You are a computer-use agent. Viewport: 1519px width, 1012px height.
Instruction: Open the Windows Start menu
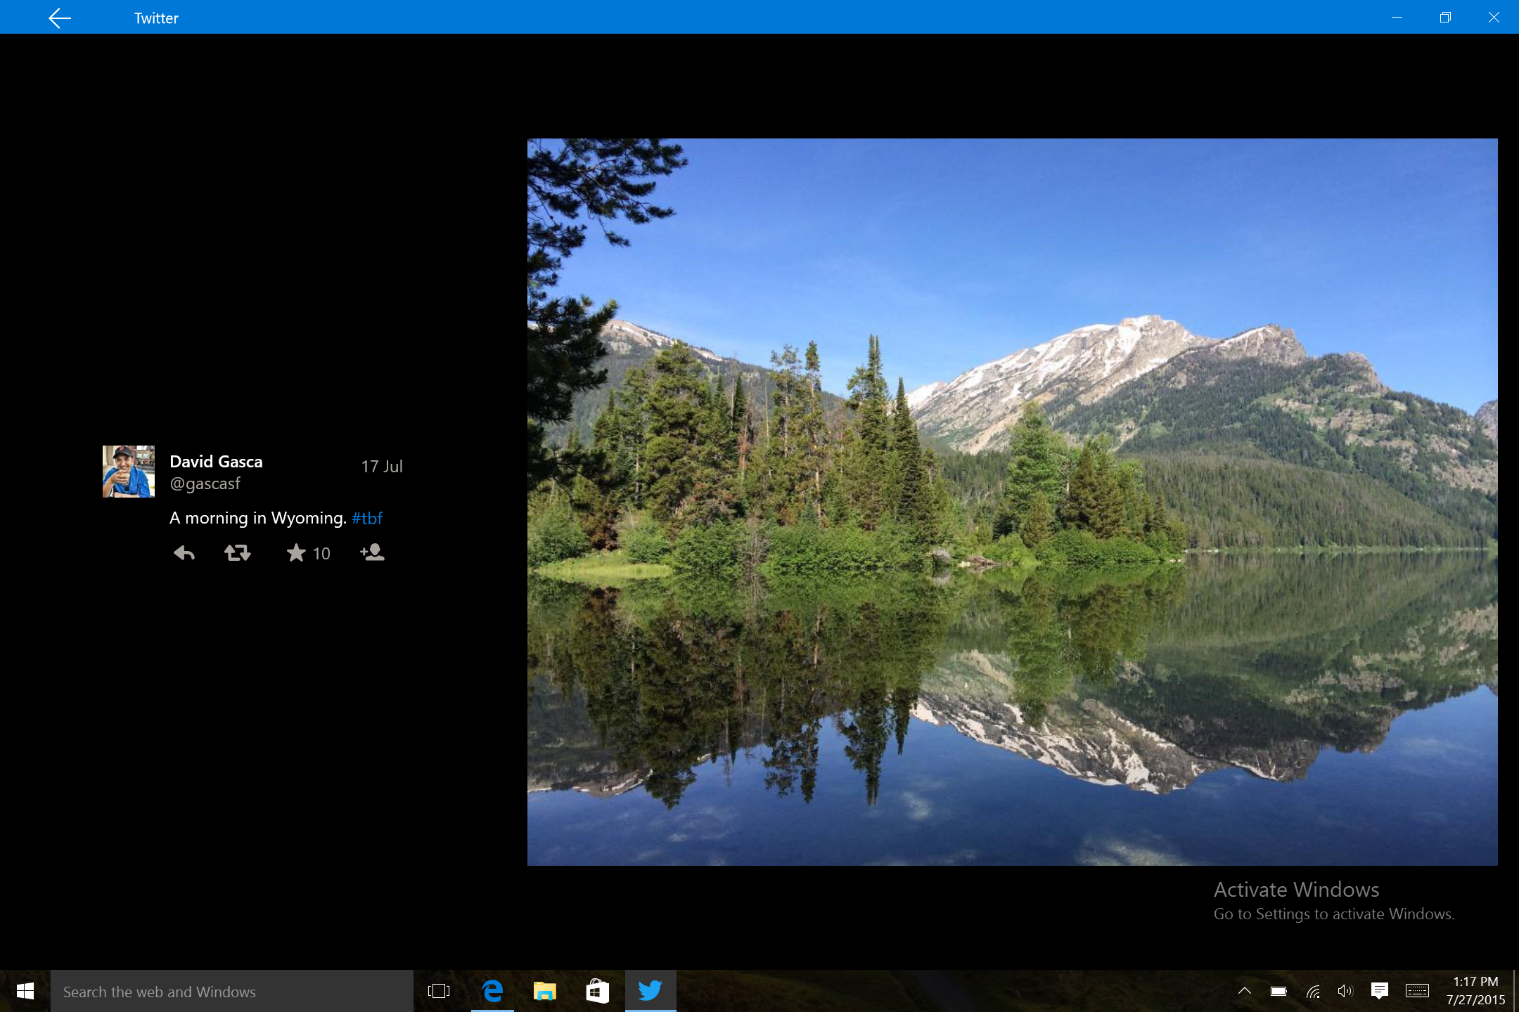[25, 991]
